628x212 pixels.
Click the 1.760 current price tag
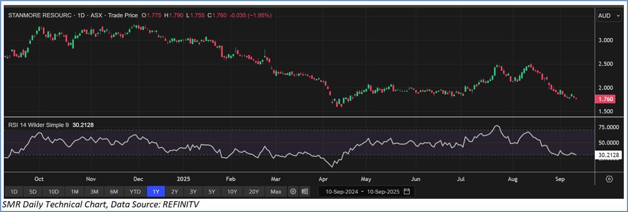tap(606, 100)
